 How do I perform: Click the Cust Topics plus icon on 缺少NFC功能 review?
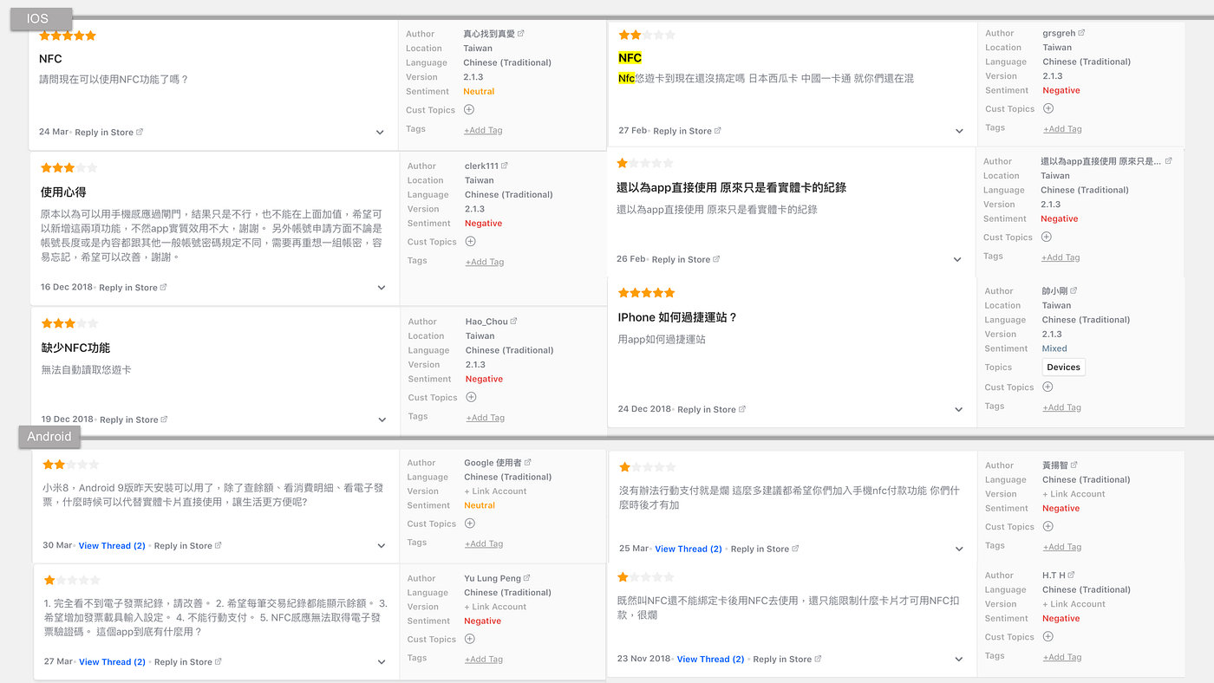(470, 396)
